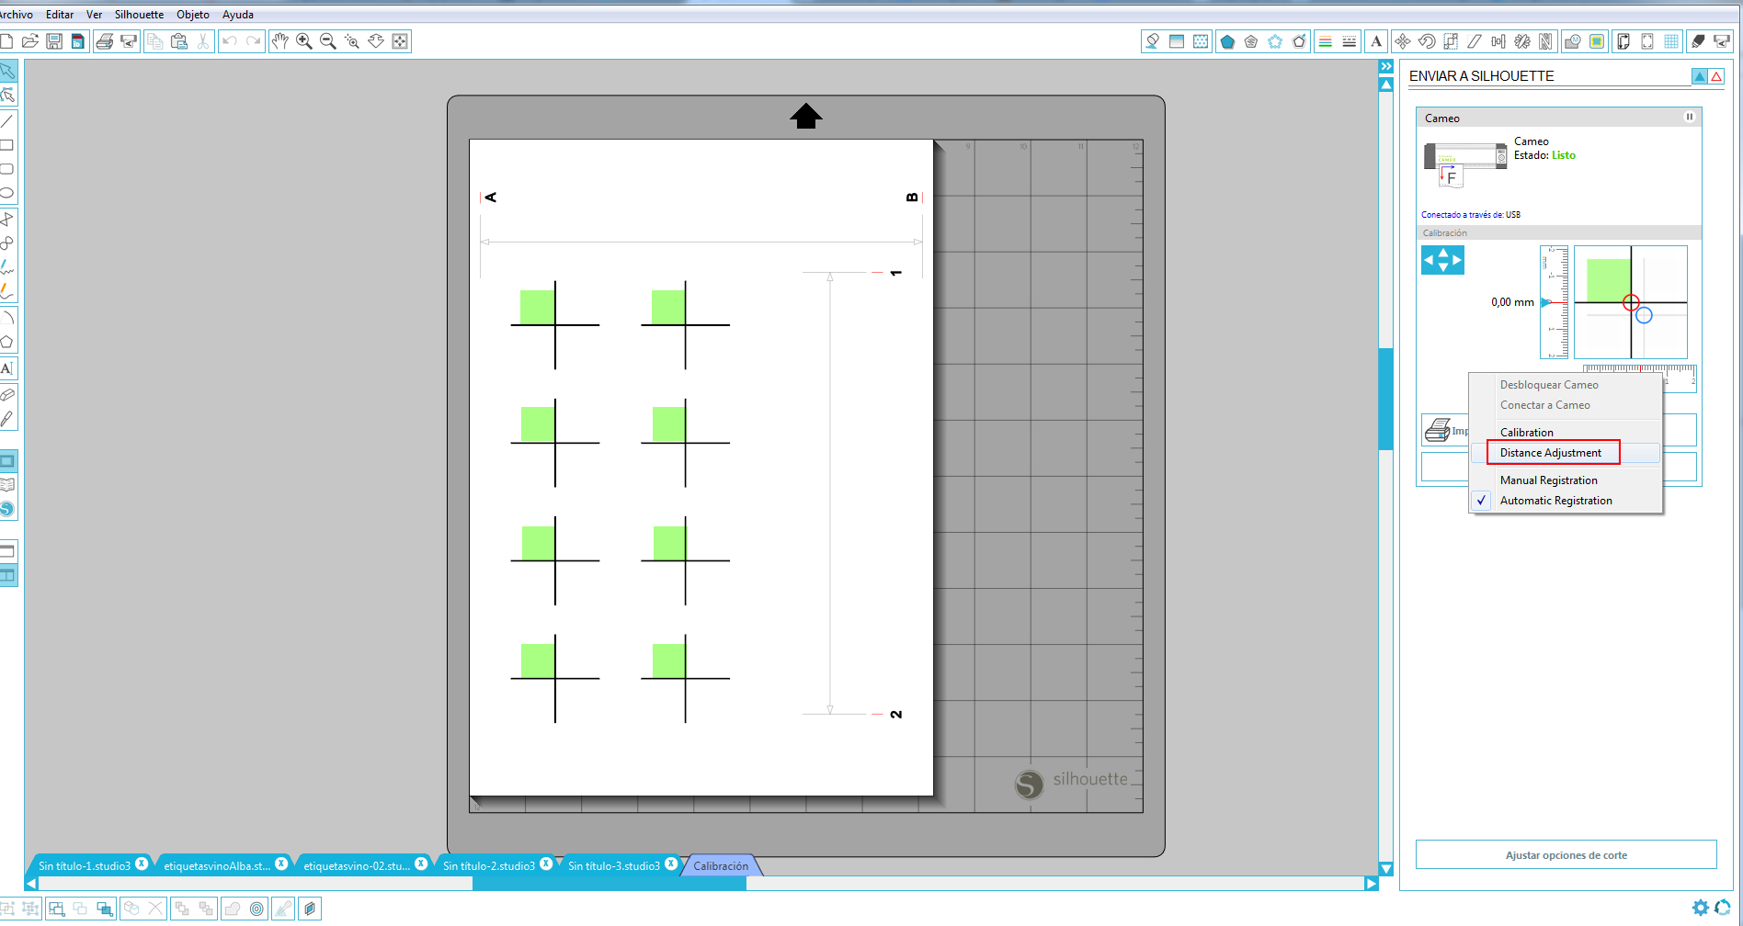This screenshot has width=1743, height=926.
Task: Open the Cut Settings blade icon
Action: click(x=1698, y=41)
